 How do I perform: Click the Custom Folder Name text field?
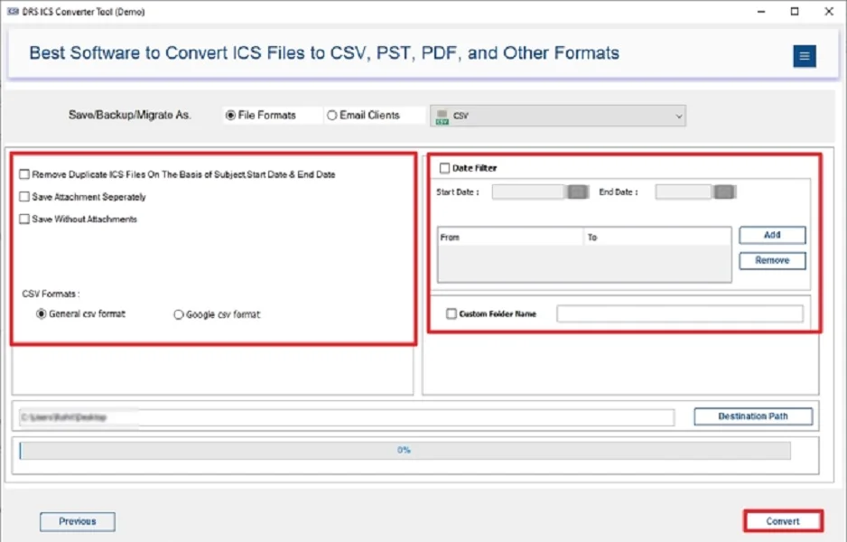point(679,313)
